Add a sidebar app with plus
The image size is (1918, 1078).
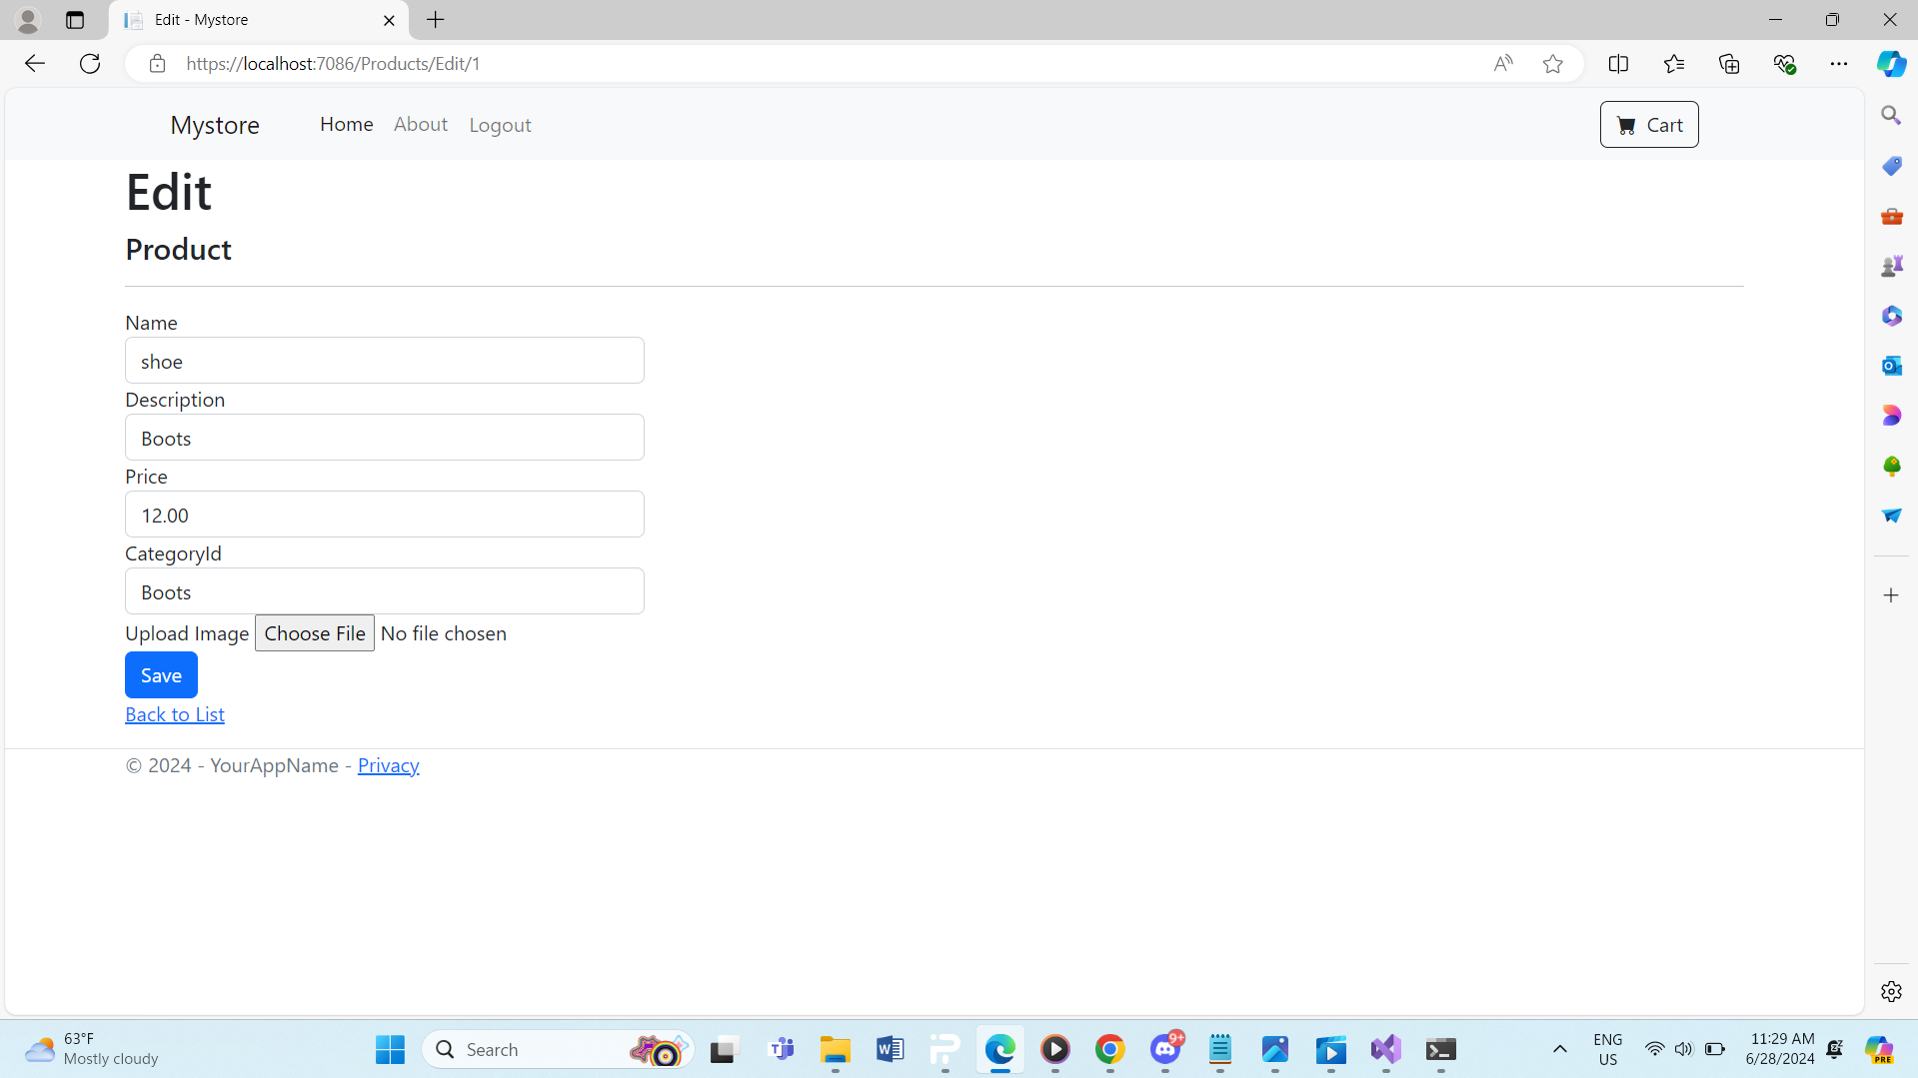[x=1891, y=595]
